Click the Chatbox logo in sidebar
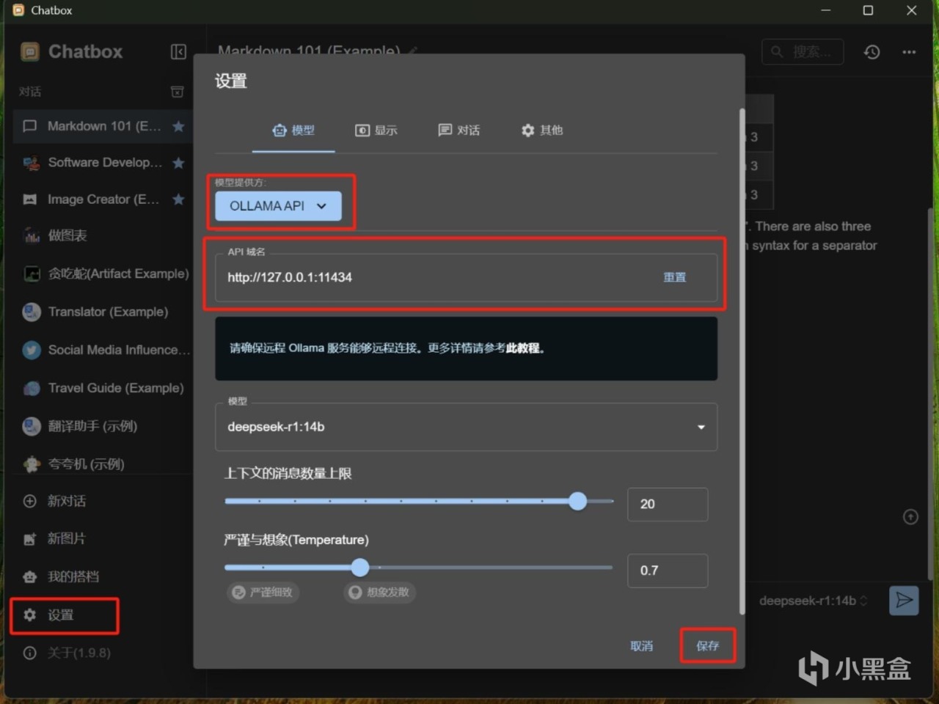This screenshot has width=939, height=704. tap(30, 51)
